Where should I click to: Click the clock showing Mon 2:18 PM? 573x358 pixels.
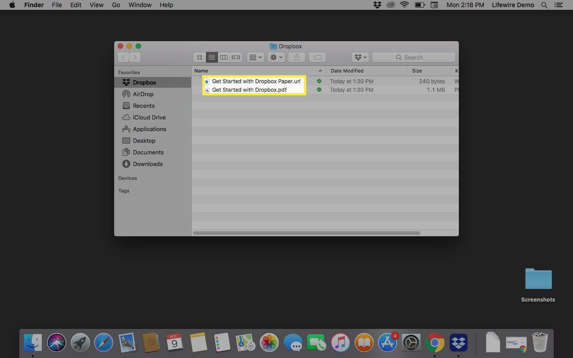coord(465,5)
